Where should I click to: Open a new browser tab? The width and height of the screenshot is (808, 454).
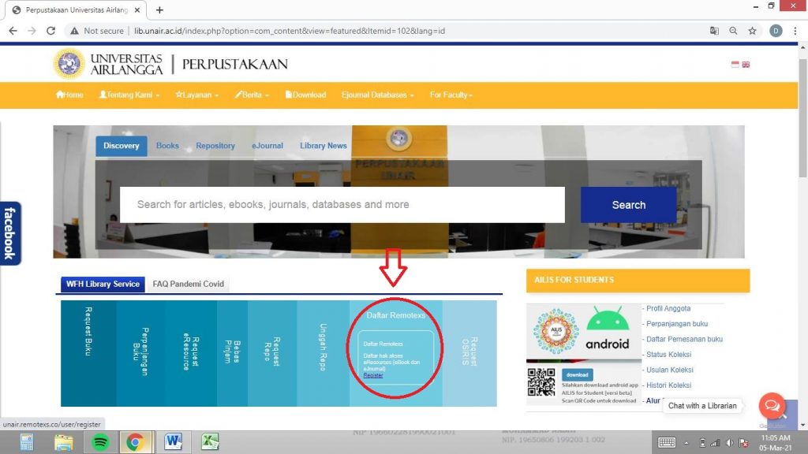click(x=159, y=9)
